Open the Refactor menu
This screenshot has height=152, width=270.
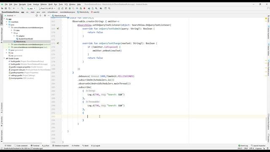(43, 4)
